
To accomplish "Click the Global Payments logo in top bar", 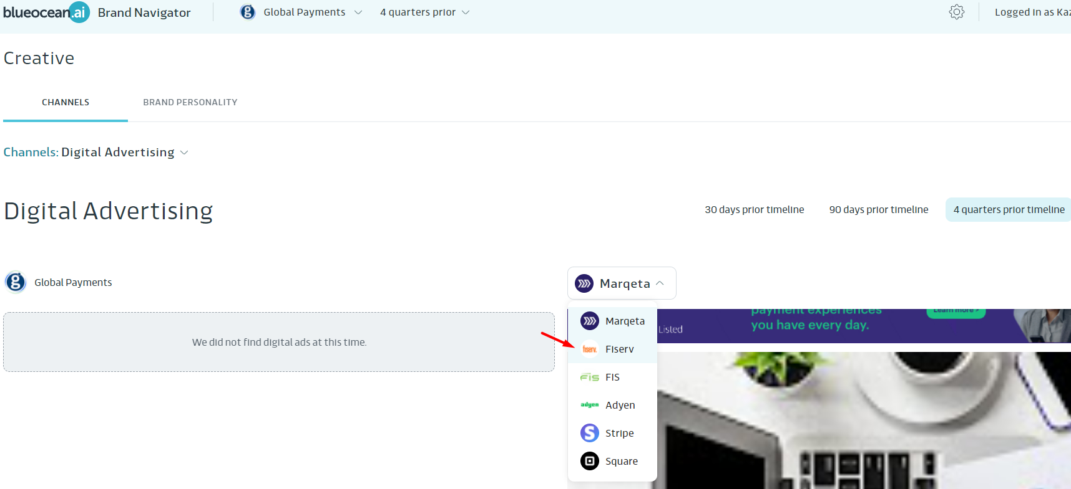I will [248, 12].
